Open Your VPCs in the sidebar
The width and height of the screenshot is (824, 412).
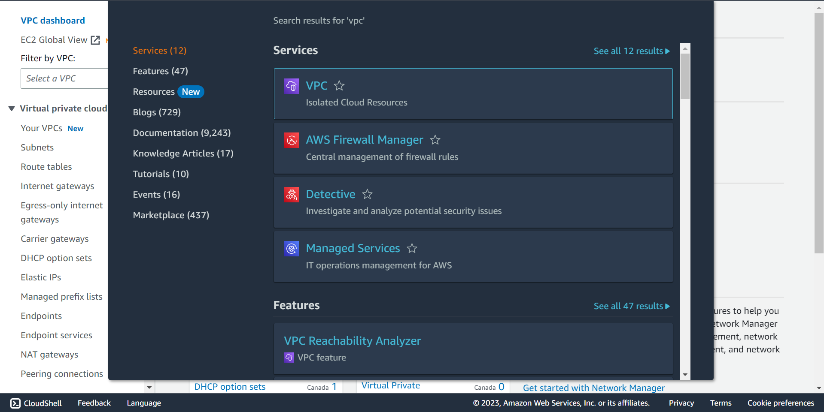point(42,128)
